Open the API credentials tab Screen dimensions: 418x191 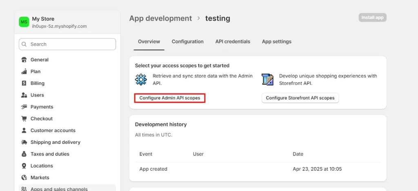coord(233,42)
